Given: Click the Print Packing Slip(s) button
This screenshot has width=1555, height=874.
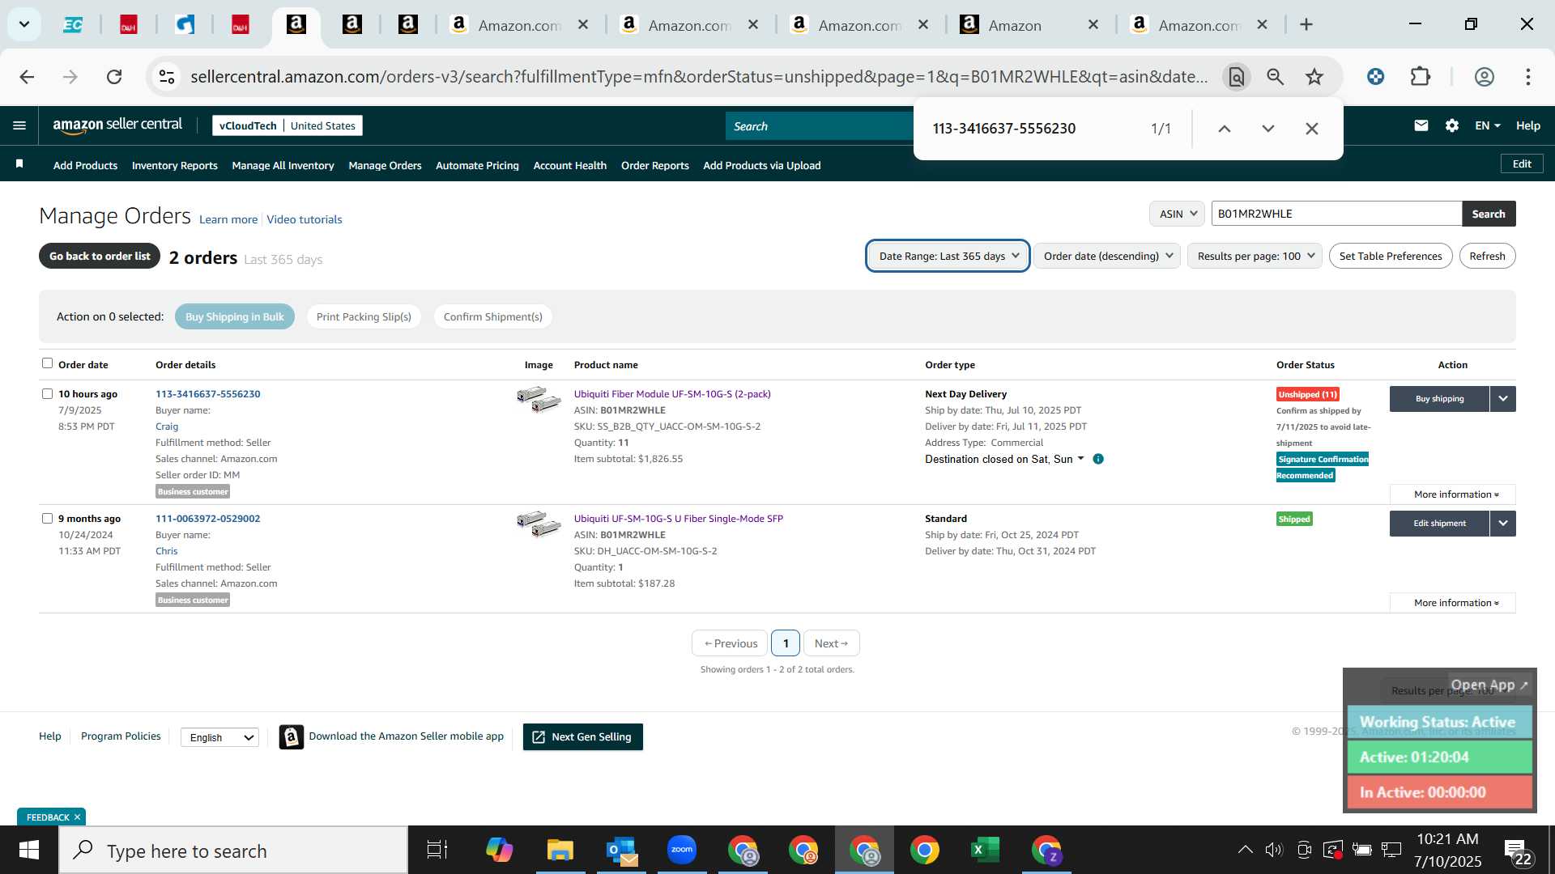Looking at the screenshot, I should 364,316.
